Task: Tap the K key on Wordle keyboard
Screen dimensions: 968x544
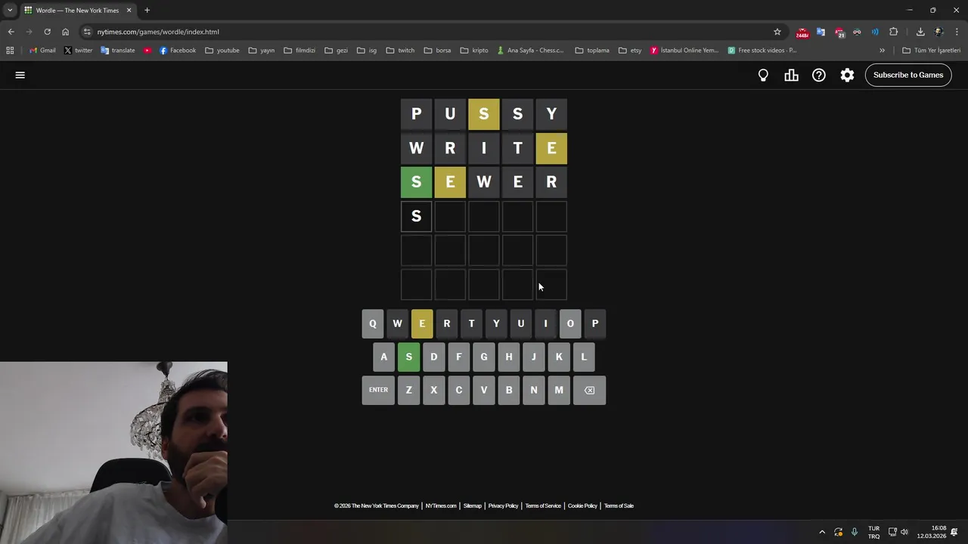Action: pyautogui.click(x=559, y=357)
